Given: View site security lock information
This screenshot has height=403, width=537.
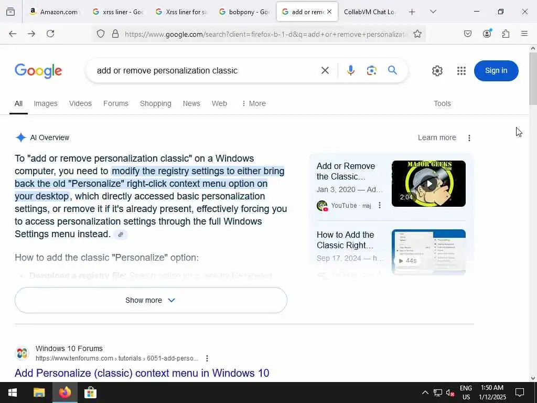Looking at the screenshot, I should pos(115,34).
